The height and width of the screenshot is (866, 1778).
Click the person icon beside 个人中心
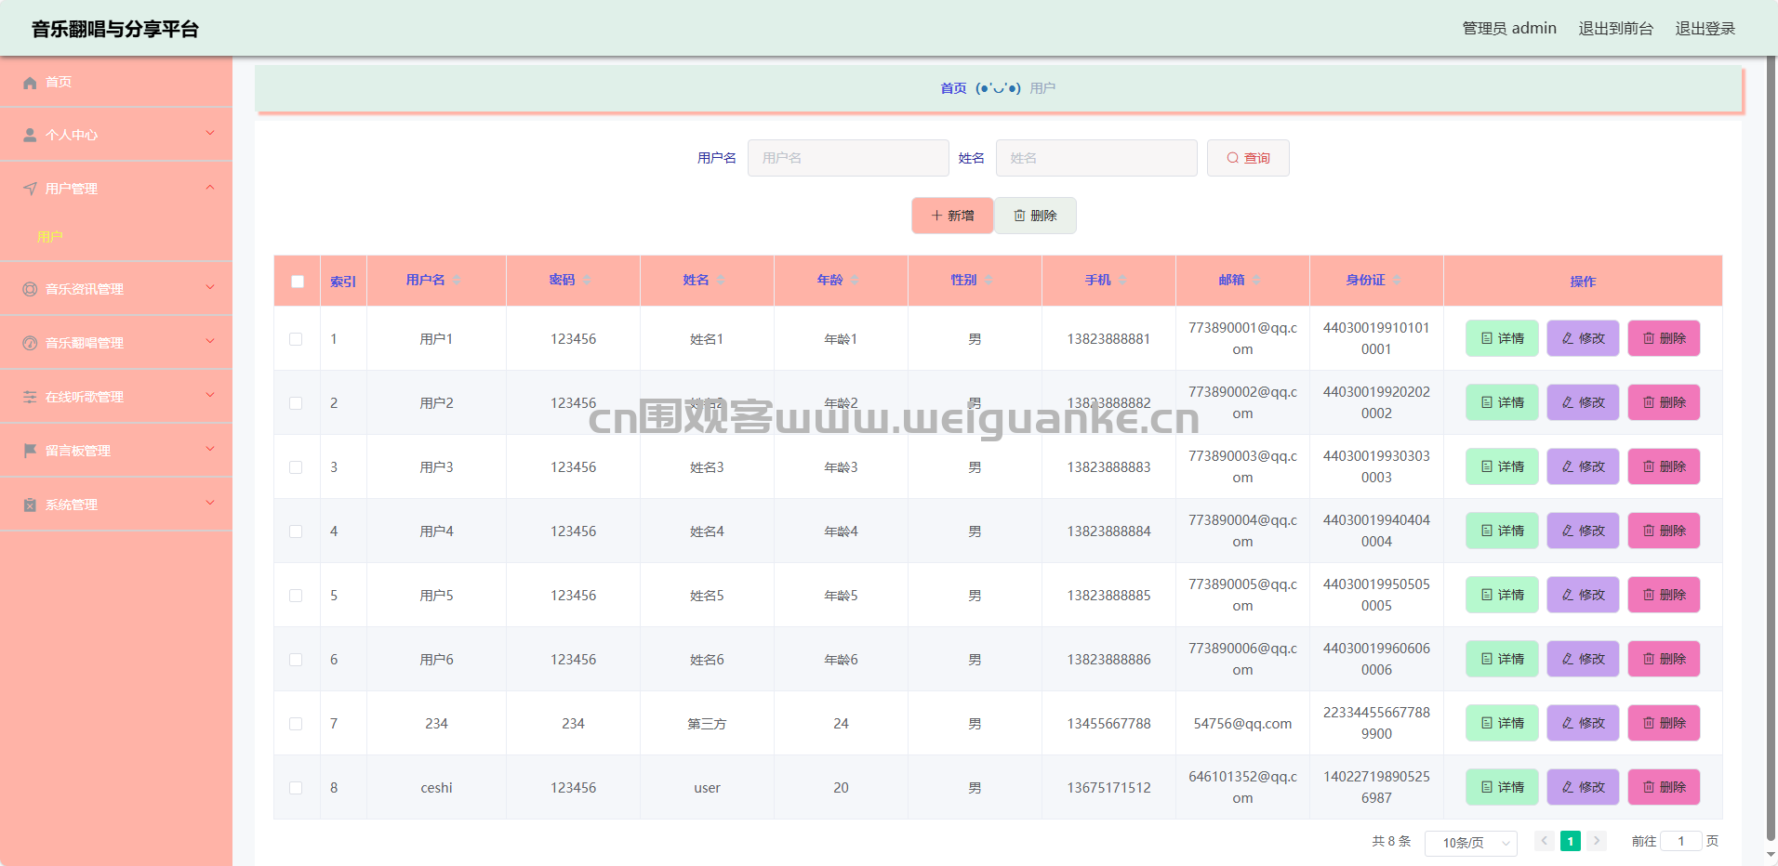30,136
